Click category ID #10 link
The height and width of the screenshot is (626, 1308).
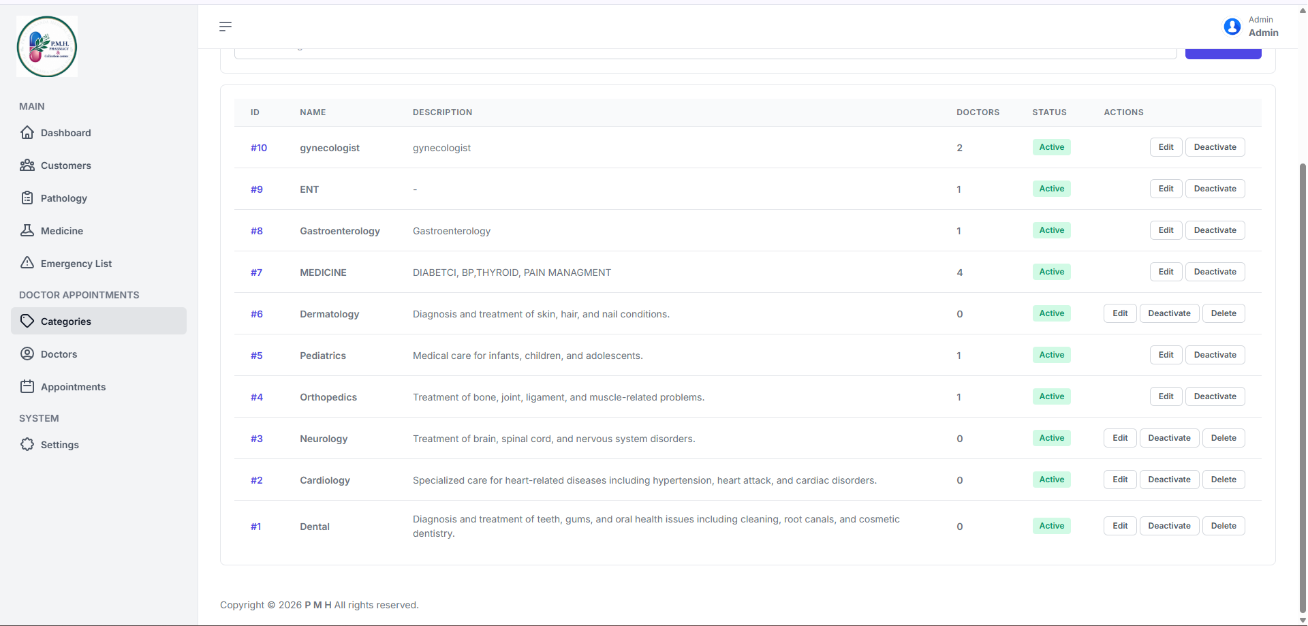(259, 148)
